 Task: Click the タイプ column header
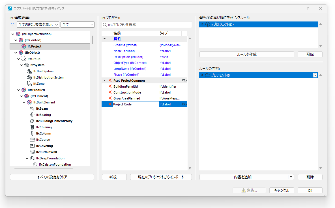coord(170,33)
